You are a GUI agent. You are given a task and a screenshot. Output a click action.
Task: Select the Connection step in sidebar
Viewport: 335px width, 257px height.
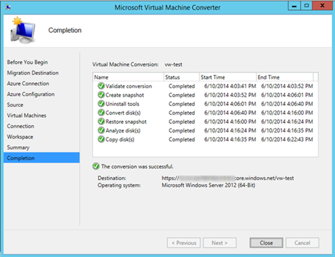point(20,126)
